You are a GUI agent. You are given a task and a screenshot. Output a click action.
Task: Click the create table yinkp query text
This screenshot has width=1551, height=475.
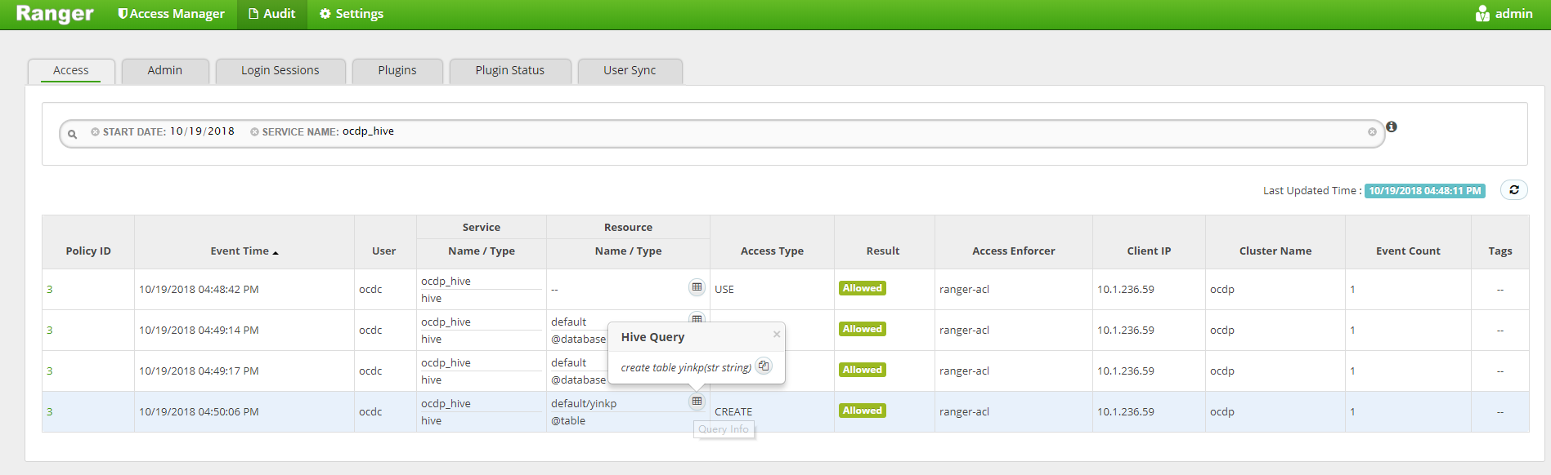686,368
